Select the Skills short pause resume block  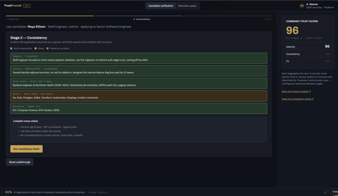point(139,96)
